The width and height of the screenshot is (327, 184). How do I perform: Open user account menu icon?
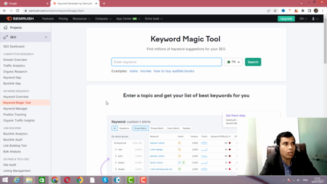(315, 18)
